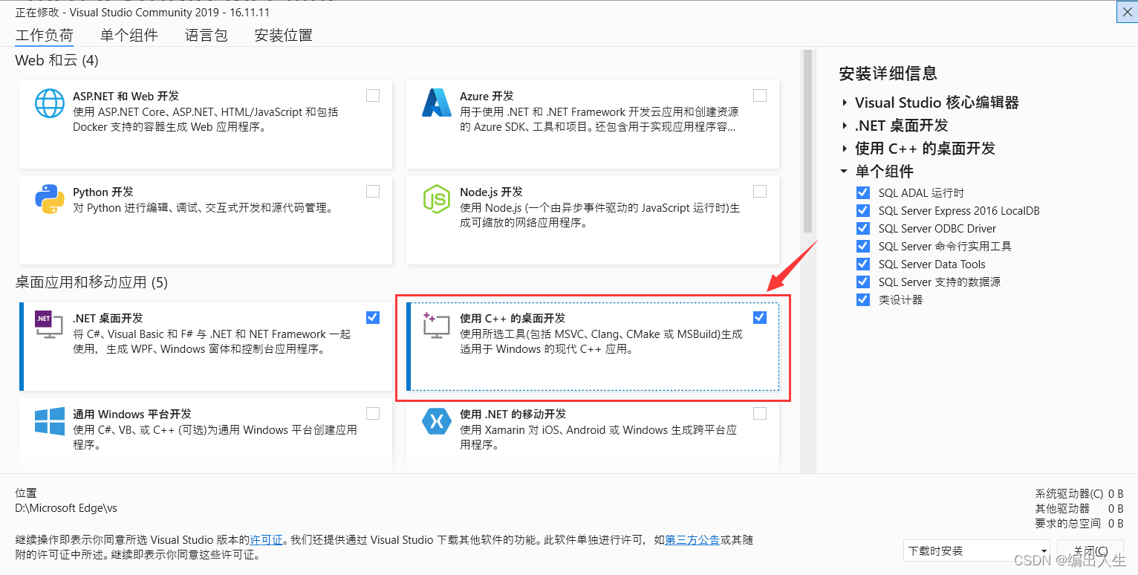The image size is (1138, 575).
Task: Switch to the 单个组件 tab
Action: point(129,35)
